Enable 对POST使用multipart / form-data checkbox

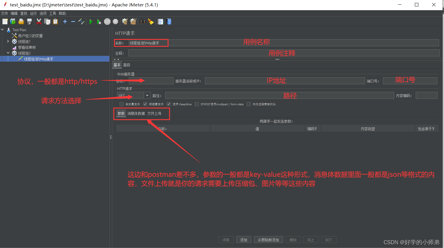[197, 104]
